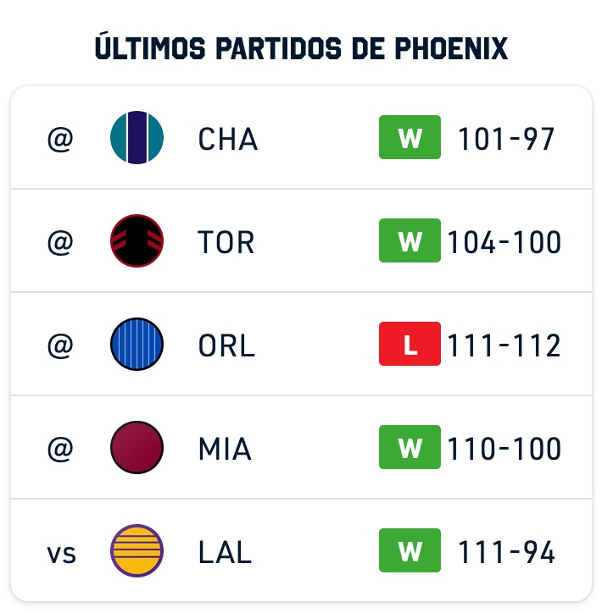Viewport: 602px width, 613px height.
Task: Select the LAL team name
Action: [225, 552]
